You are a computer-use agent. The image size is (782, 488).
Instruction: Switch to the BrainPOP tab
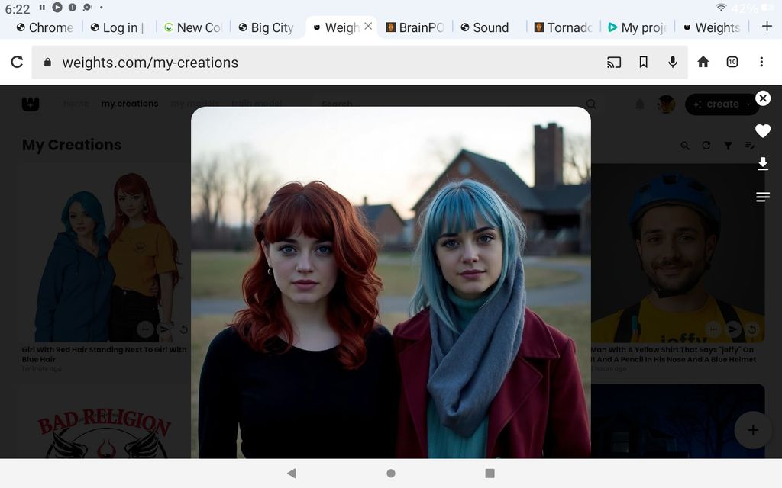point(415,27)
